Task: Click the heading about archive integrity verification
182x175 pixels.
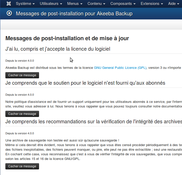Action: pos(93,122)
